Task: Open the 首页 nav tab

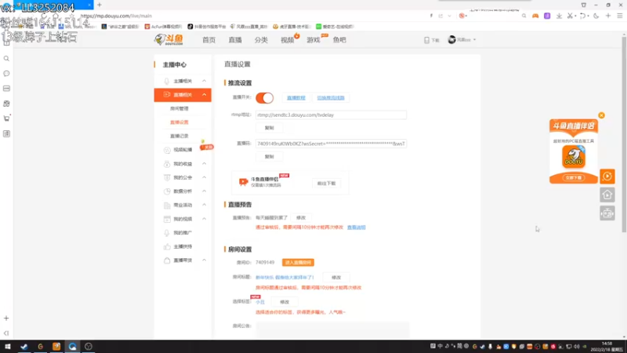Action: pos(208,40)
